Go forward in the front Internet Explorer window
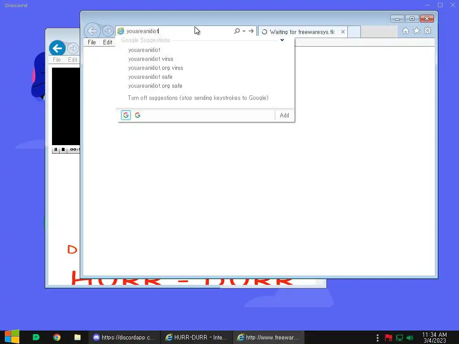 pyautogui.click(x=108, y=31)
